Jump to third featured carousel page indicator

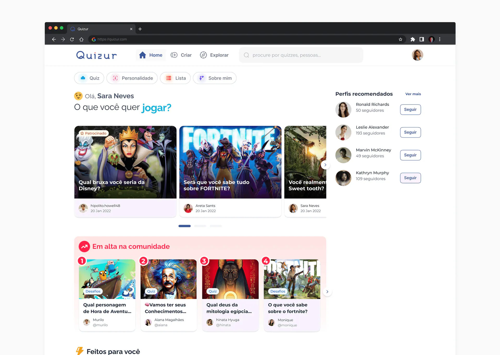click(216, 226)
